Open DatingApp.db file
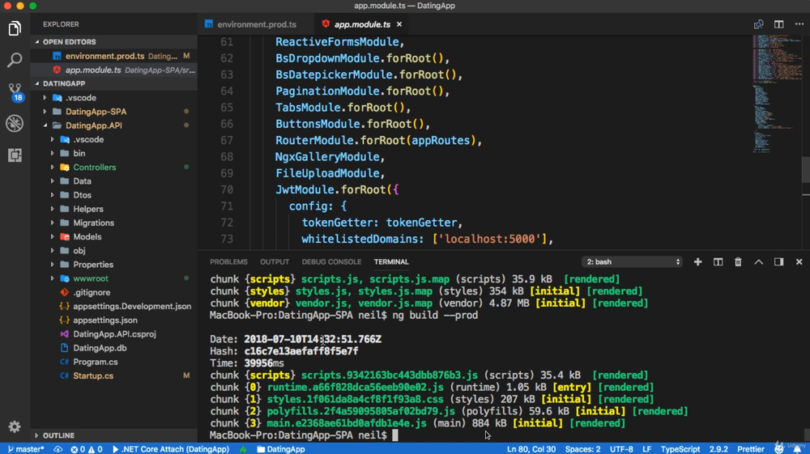Screen dimensions: 810x454 [113, 348]
